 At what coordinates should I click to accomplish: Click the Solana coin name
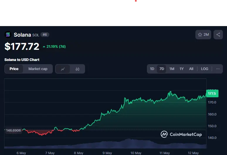pos(23,35)
